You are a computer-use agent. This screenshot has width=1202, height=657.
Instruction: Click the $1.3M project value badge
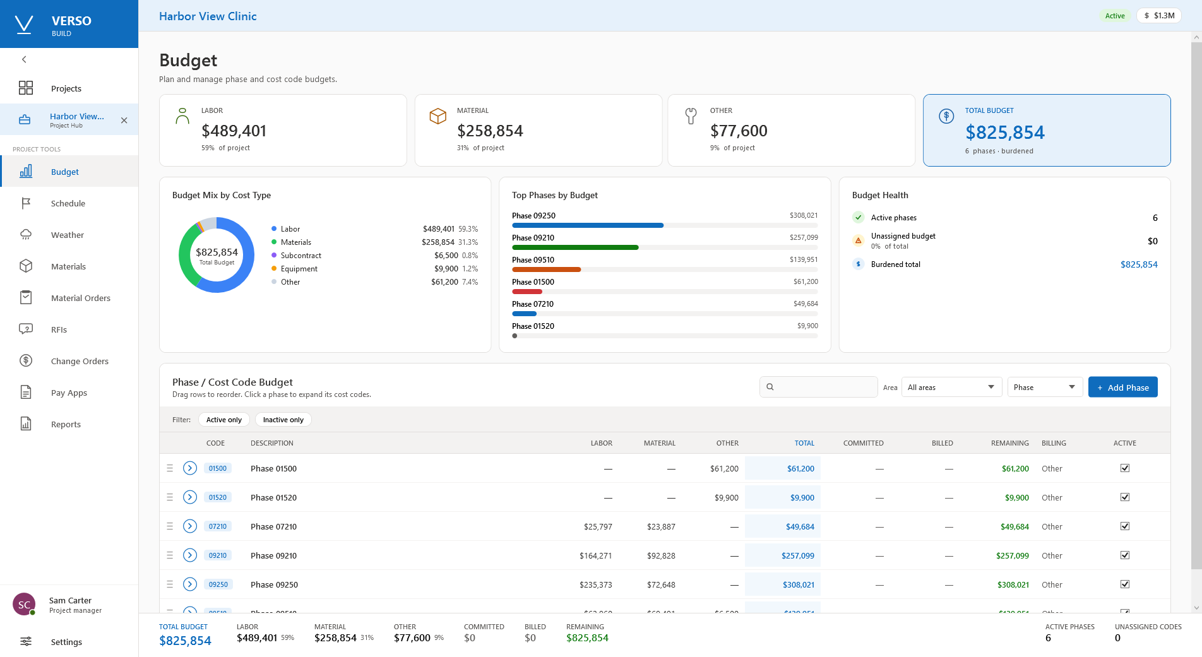point(1159,16)
